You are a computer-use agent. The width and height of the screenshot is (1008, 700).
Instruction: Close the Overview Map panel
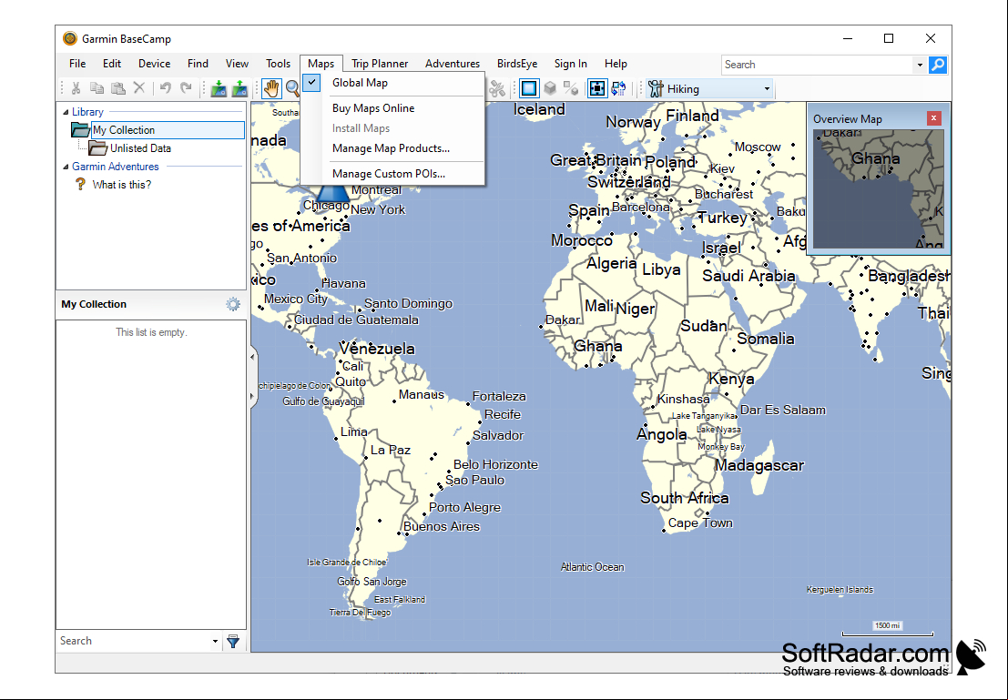pyautogui.click(x=933, y=118)
